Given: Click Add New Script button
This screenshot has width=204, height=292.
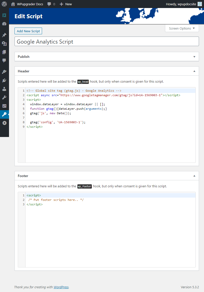Looking at the screenshot, I should [28, 31].
